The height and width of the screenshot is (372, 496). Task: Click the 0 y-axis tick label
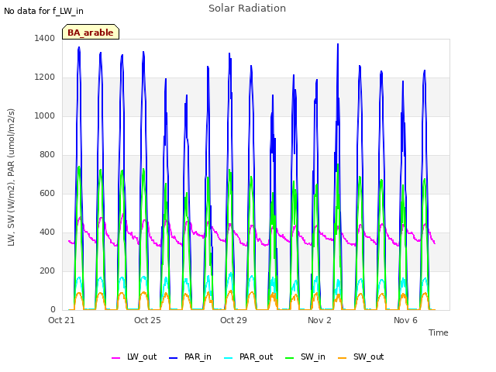coord(53,309)
